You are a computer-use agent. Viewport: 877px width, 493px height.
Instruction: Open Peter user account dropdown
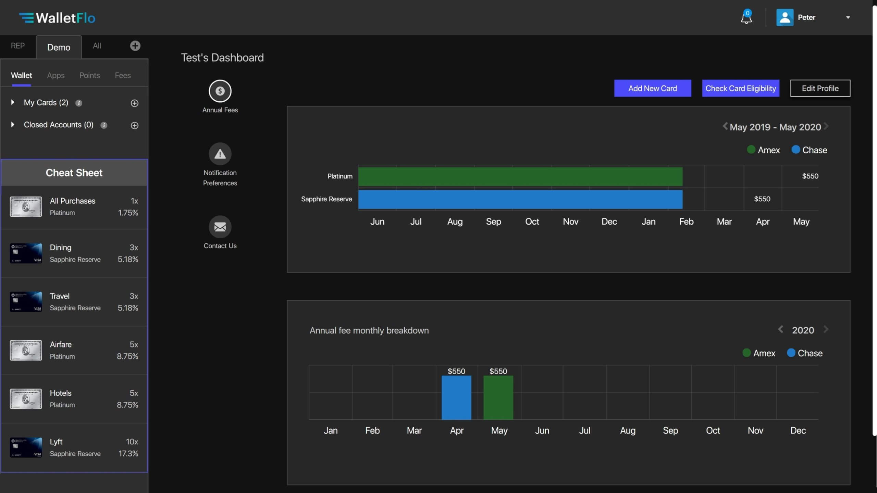pos(848,17)
